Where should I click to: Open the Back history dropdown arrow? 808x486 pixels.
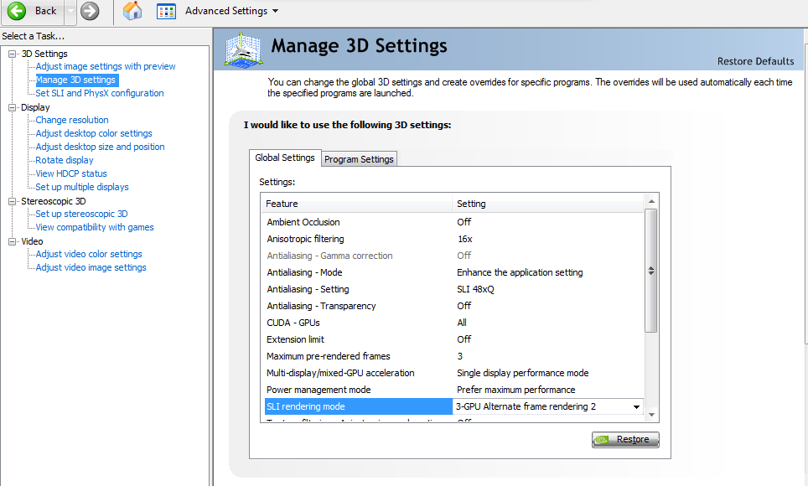pos(70,11)
